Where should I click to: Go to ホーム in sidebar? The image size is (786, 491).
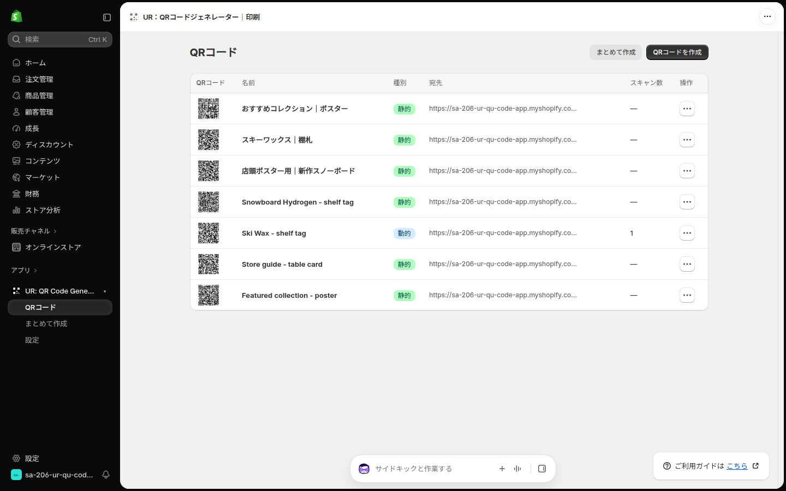(x=60, y=63)
